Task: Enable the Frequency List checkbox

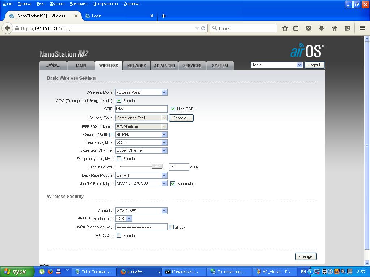Action: pyautogui.click(x=119, y=159)
